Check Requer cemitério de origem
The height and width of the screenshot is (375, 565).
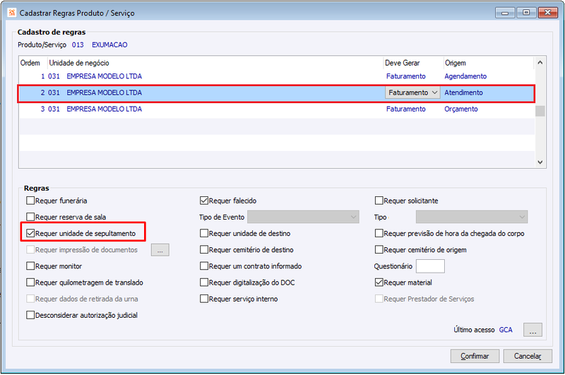click(379, 249)
